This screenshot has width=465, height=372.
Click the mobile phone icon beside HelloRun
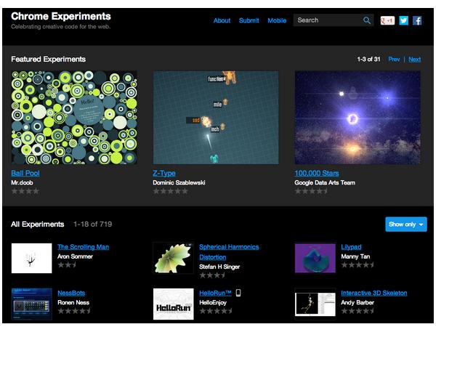tap(238, 293)
